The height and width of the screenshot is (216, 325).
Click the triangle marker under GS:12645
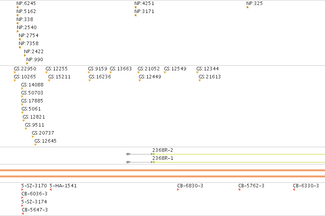36,145
